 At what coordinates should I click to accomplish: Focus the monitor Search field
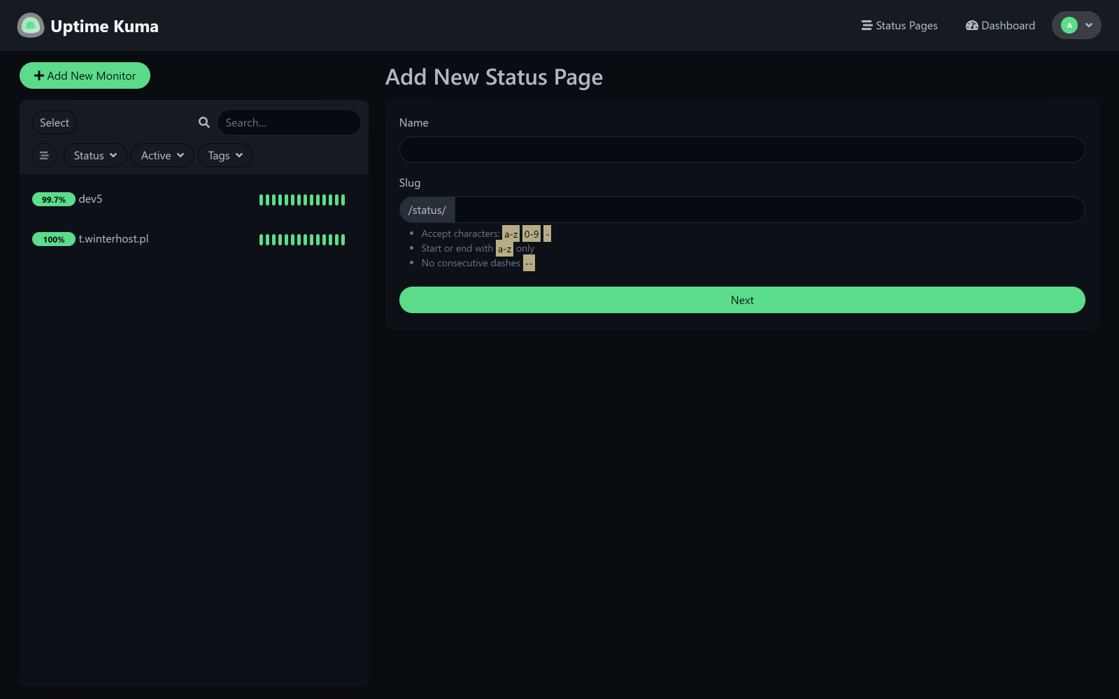[x=289, y=122]
